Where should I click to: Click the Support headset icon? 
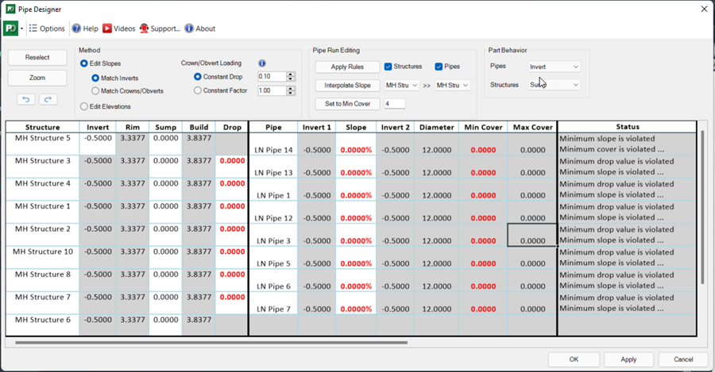(x=144, y=29)
